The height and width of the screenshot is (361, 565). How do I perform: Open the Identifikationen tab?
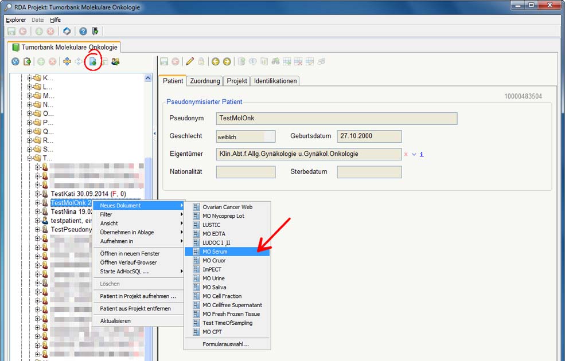275,81
